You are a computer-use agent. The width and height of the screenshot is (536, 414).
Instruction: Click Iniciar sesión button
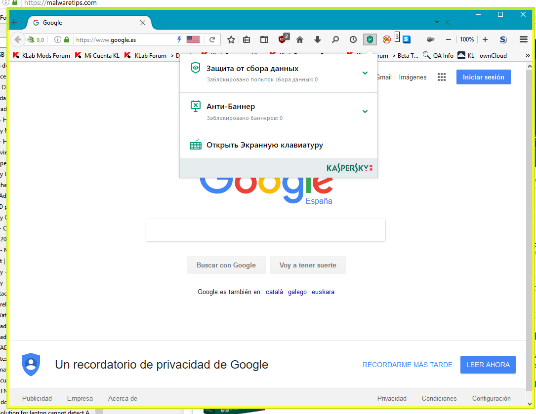tap(483, 77)
